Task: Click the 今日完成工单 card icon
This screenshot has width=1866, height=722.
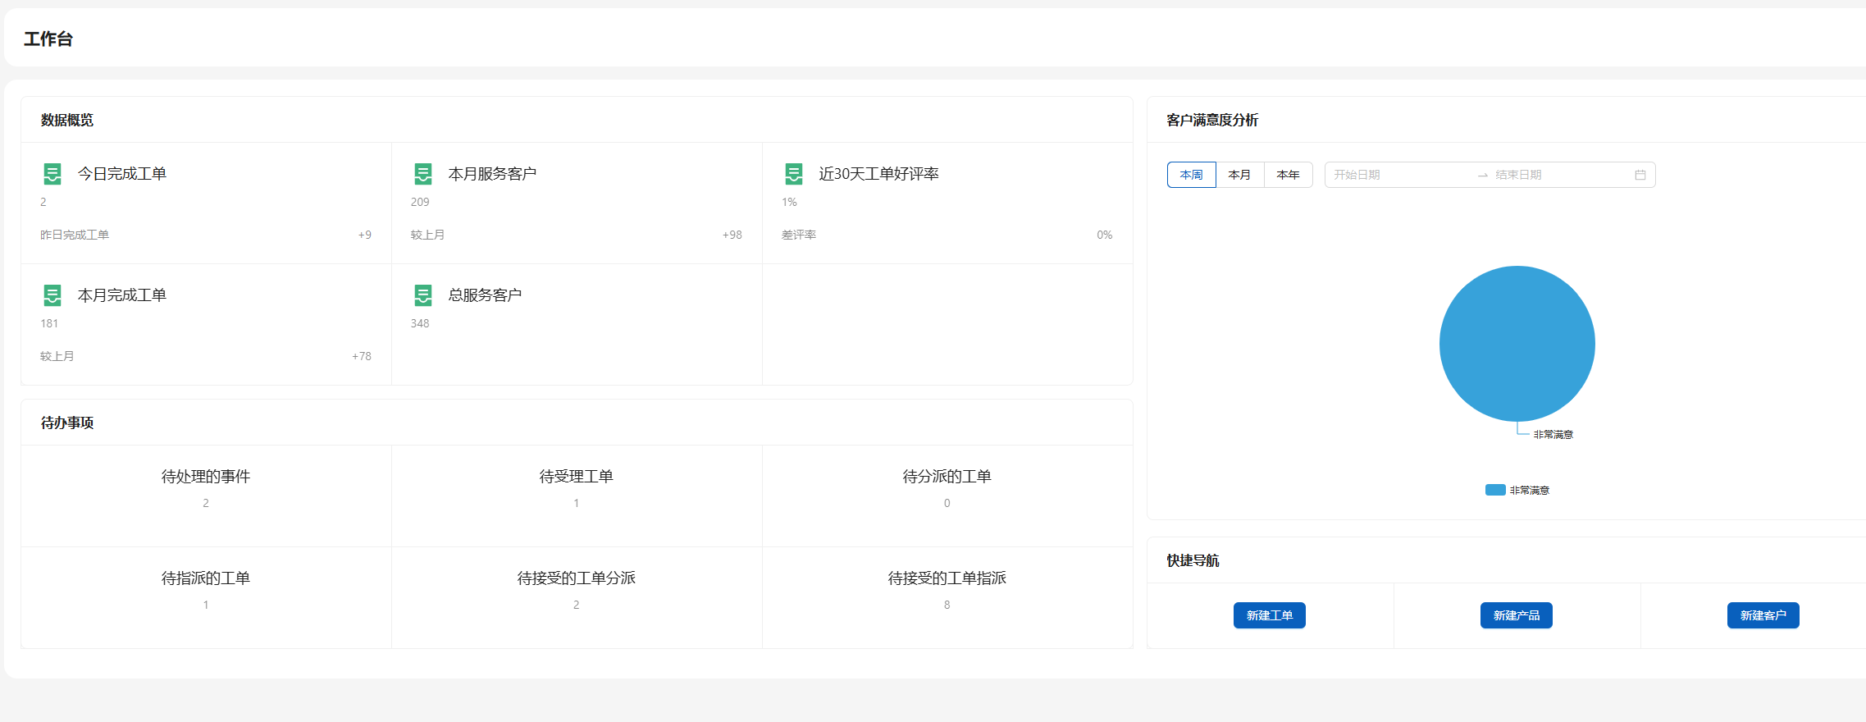Action: (x=52, y=174)
